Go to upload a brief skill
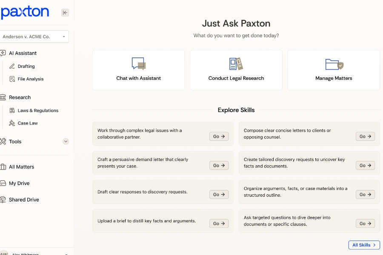This screenshot has width=383, height=255. (219, 224)
